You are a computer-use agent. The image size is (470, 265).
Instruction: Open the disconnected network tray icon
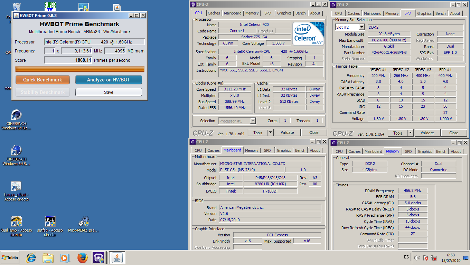[x=433, y=258]
